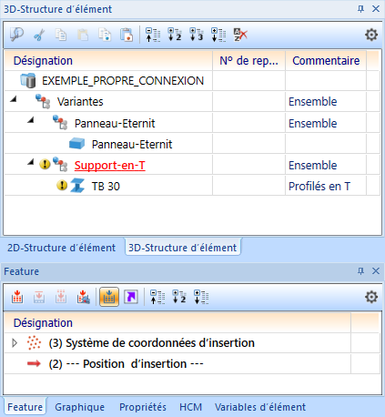Image resolution: width=385 pixels, height=417 pixels.
Task: Open Feature panel settings gear
Action: tap(371, 297)
